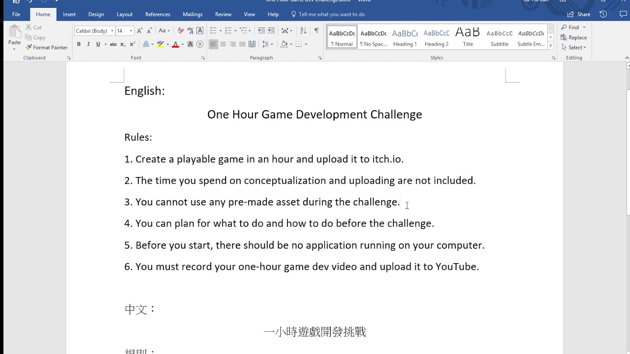Expand the Styles gallery More button
This screenshot has height=354, width=630.
(x=550, y=46)
